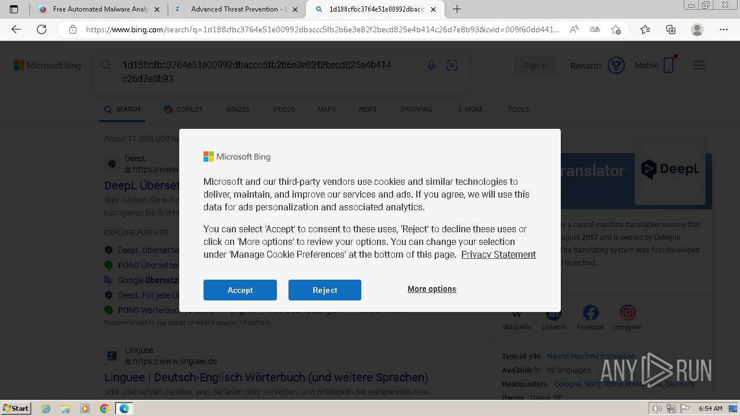Open the Collections icon
The height and width of the screenshot is (416, 740).
(x=671, y=29)
